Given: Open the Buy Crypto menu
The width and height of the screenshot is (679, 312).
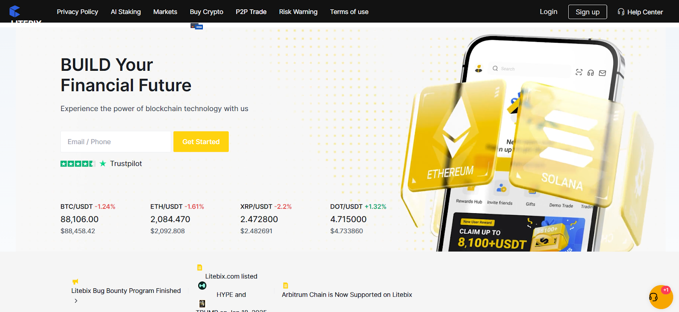Looking at the screenshot, I should 207,12.
